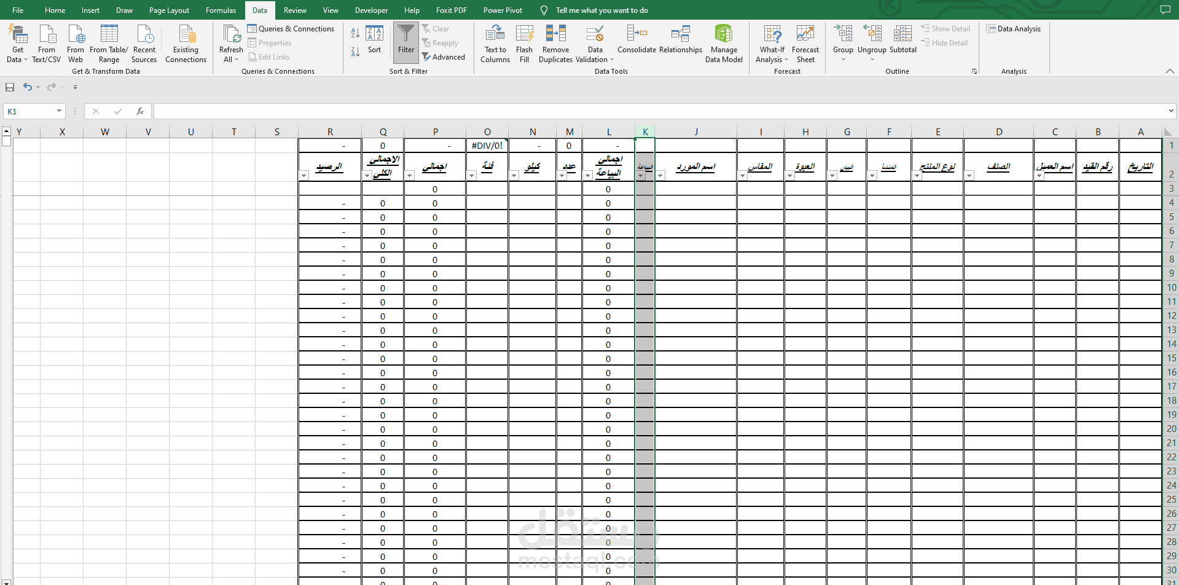Sort A to Z ascending

(355, 33)
